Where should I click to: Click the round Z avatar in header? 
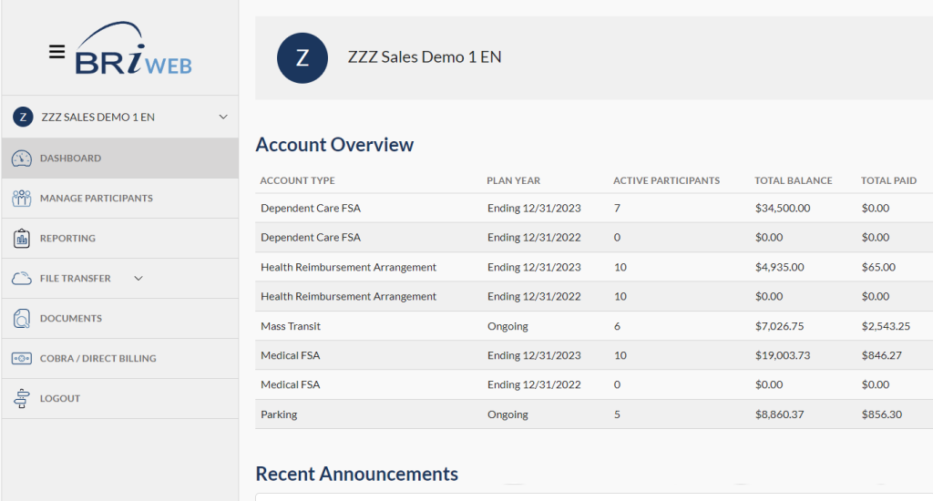[x=302, y=58]
